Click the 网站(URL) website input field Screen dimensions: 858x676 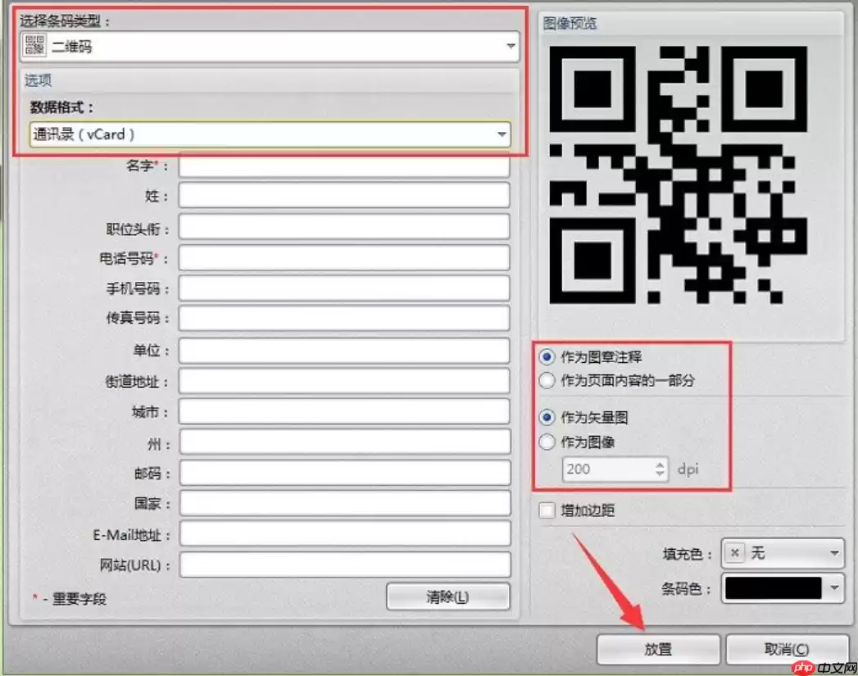[344, 565]
